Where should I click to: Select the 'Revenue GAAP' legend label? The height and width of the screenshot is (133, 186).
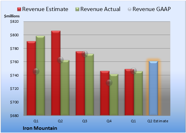tap(152, 9)
